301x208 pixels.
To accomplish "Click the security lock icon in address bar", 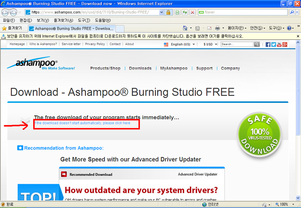I will tap(168, 12).
